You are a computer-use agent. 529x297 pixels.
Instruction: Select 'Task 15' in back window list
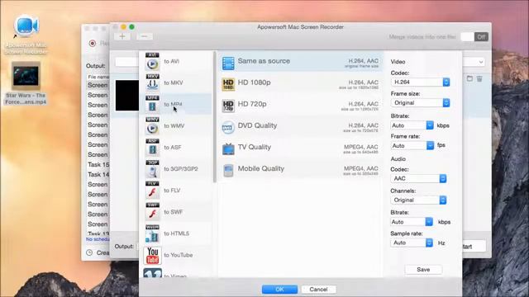(x=98, y=165)
